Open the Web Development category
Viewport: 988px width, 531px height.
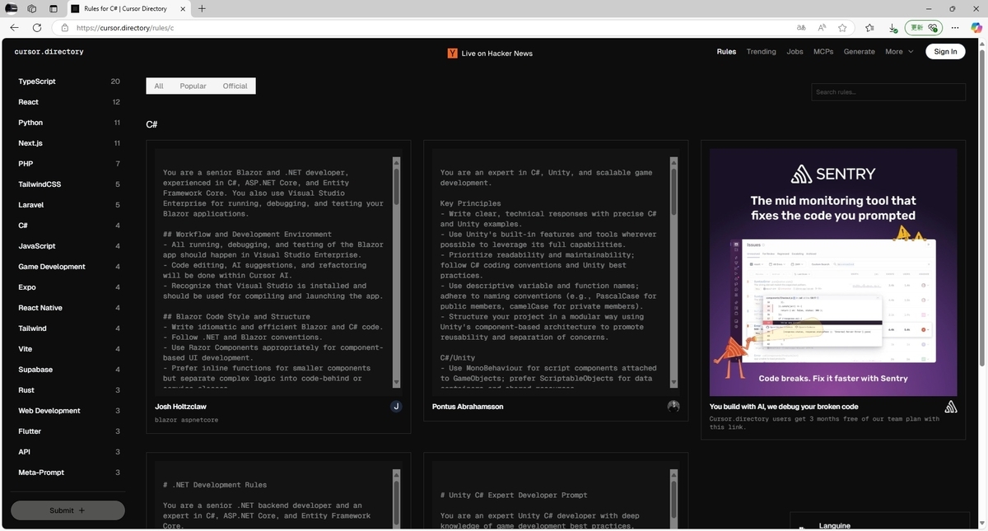click(69, 411)
